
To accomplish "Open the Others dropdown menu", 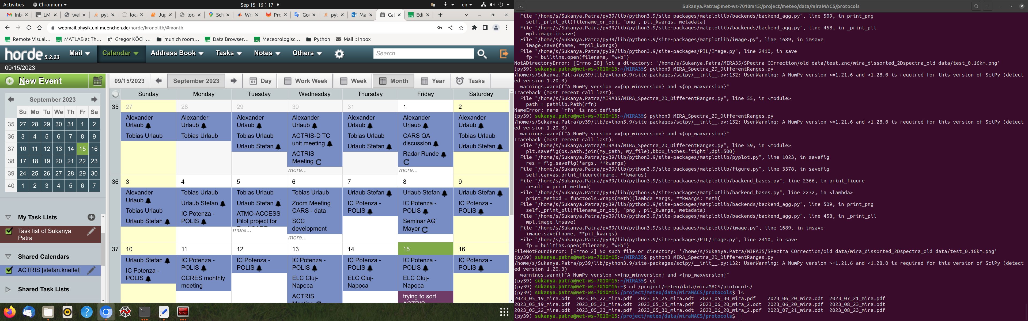I will [307, 53].
